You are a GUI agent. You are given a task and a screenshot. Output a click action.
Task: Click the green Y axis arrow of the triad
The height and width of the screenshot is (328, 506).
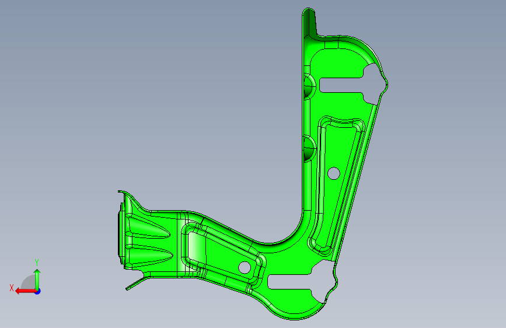pos(37,279)
